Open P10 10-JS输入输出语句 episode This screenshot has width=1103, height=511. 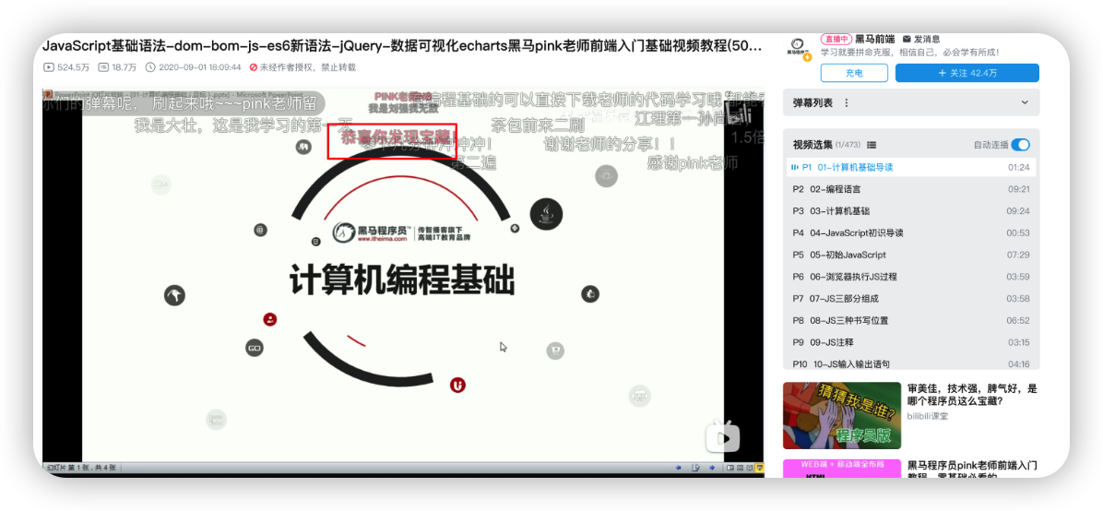911,363
